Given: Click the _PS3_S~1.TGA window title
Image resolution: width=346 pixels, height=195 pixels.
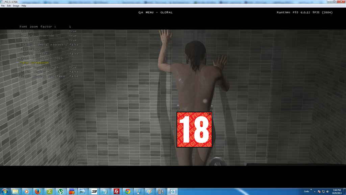Looking at the screenshot, I should tap(10, 2).
